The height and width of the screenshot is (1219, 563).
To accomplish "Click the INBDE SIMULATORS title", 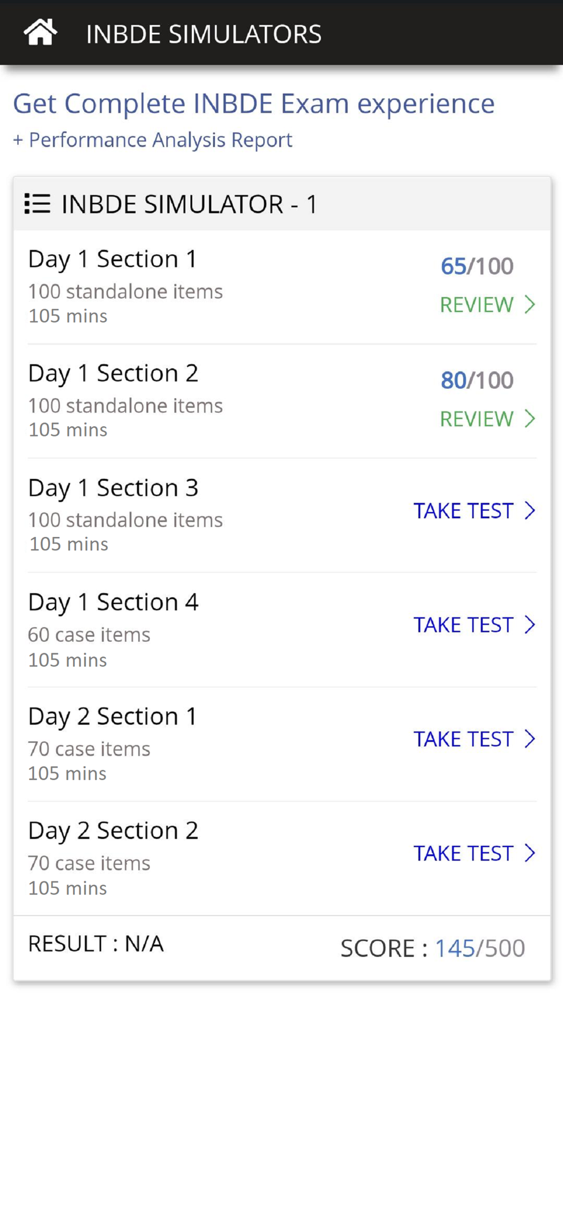I will click(204, 34).
